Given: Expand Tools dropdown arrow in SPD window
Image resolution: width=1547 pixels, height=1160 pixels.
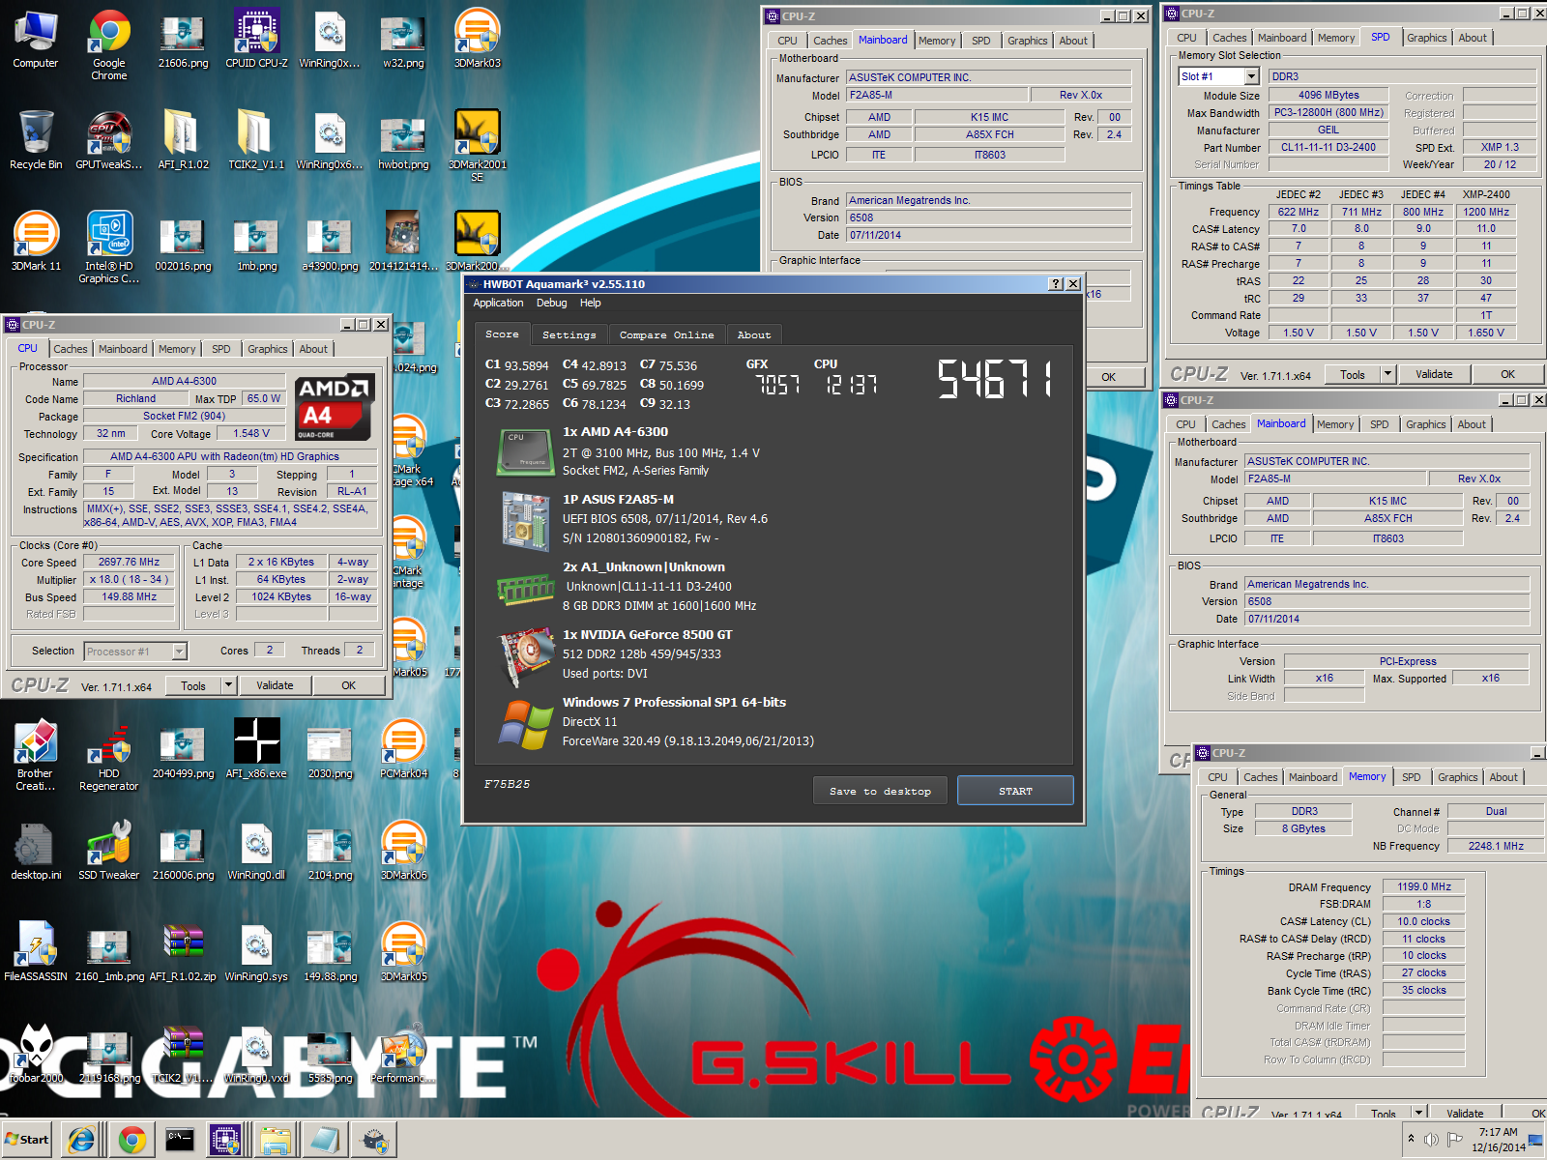Looking at the screenshot, I should click(1388, 374).
